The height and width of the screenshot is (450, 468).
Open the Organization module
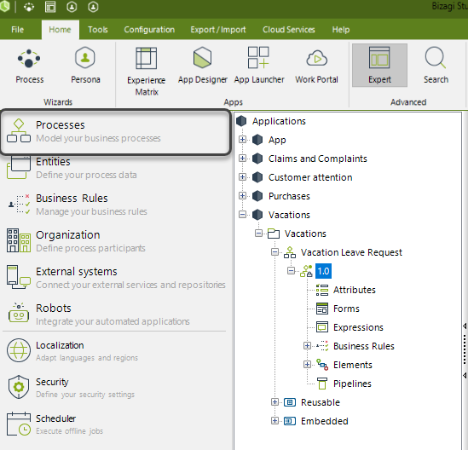click(x=115, y=241)
